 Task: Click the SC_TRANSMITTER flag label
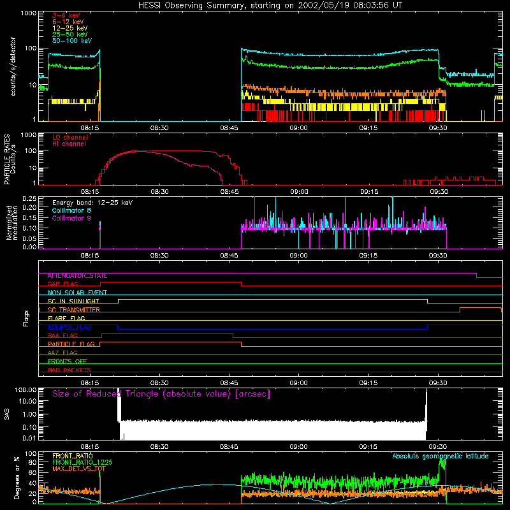click(x=73, y=310)
